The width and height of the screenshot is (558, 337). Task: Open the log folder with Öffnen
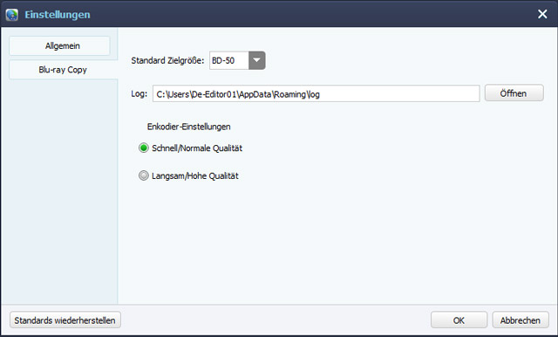pyautogui.click(x=514, y=93)
